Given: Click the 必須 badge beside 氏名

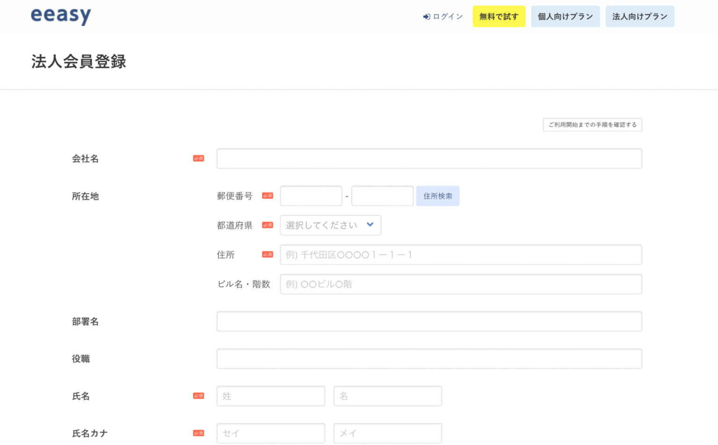Looking at the screenshot, I should (199, 396).
